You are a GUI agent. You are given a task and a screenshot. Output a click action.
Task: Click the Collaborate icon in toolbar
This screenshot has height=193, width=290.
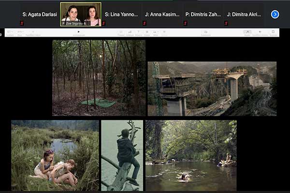tap(205, 32)
